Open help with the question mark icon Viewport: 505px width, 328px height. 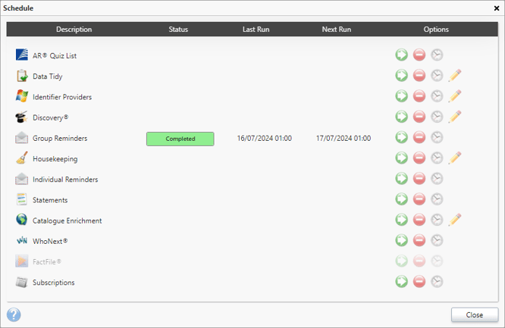pyautogui.click(x=14, y=314)
